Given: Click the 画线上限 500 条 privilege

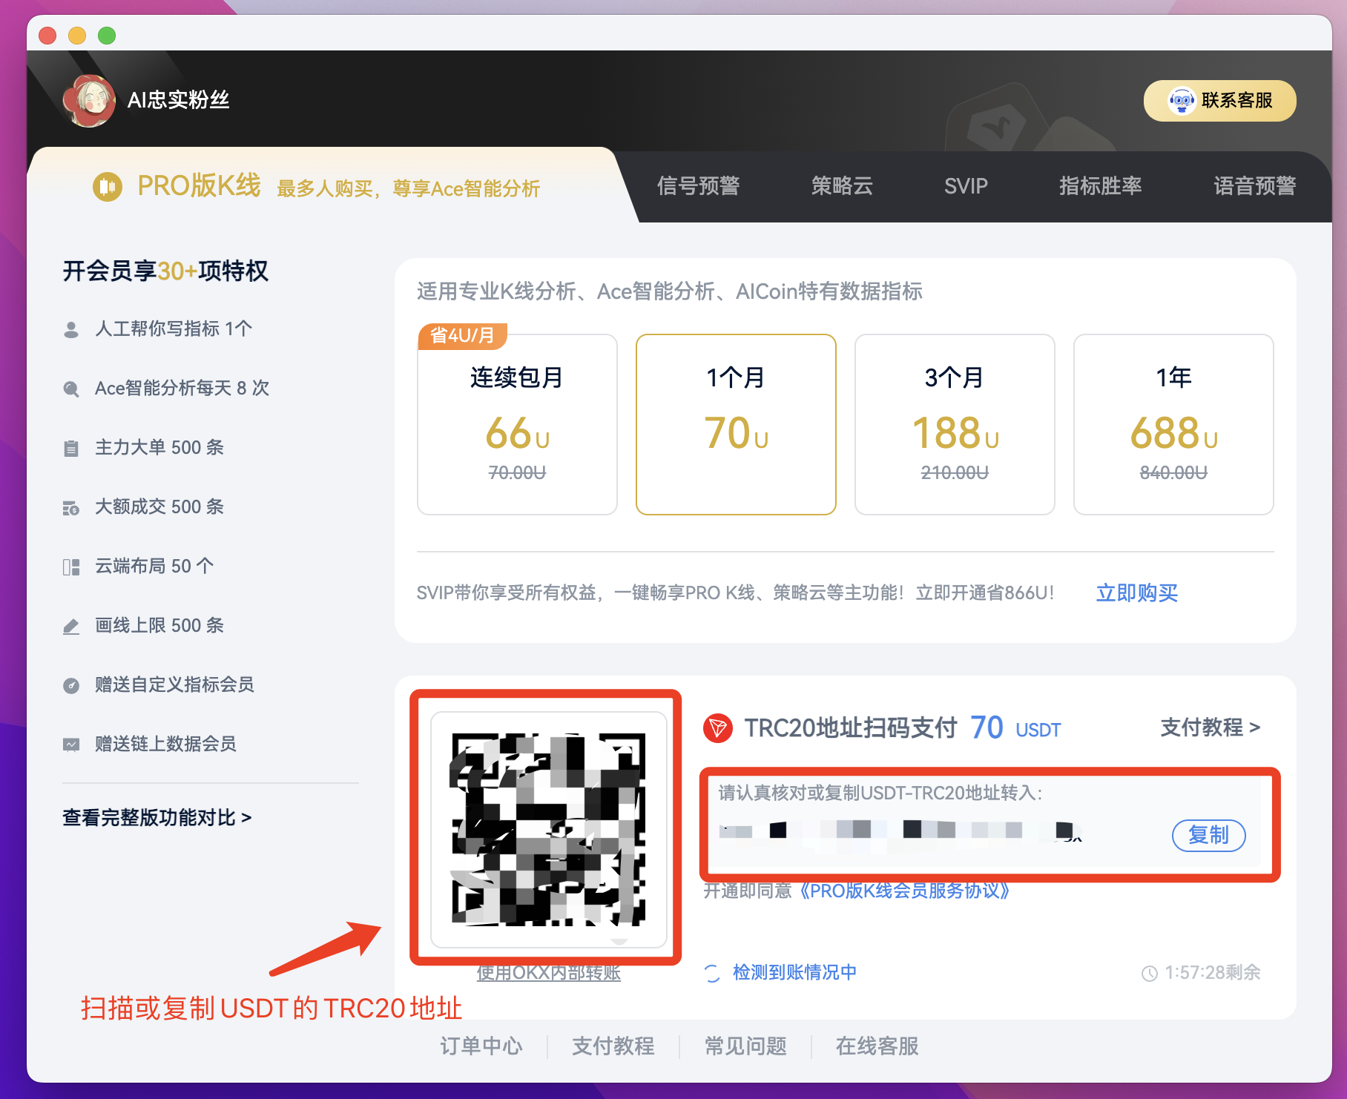Looking at the screenshot, I should click(159, 626).
